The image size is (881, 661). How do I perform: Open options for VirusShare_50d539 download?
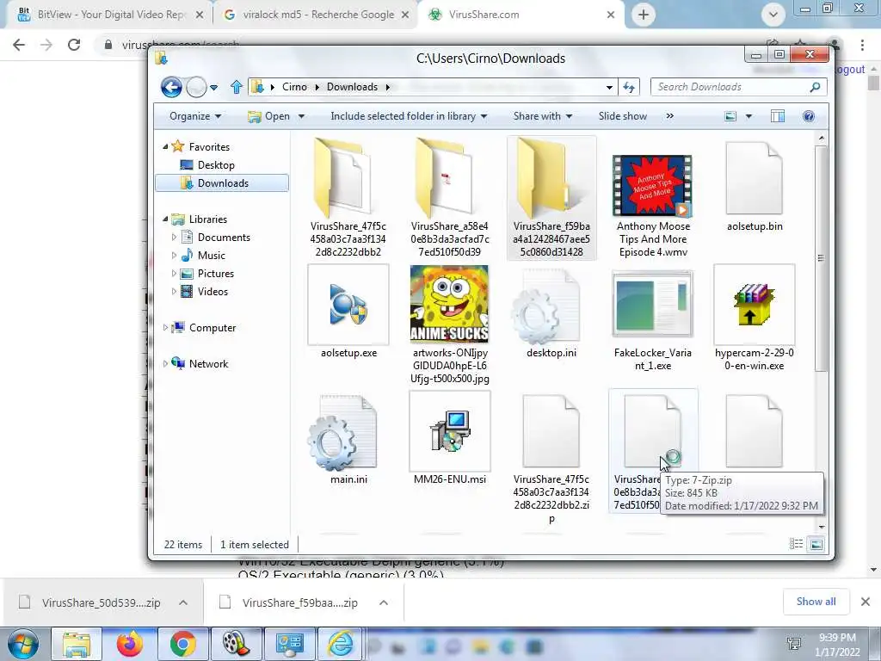tap(183, 602)
